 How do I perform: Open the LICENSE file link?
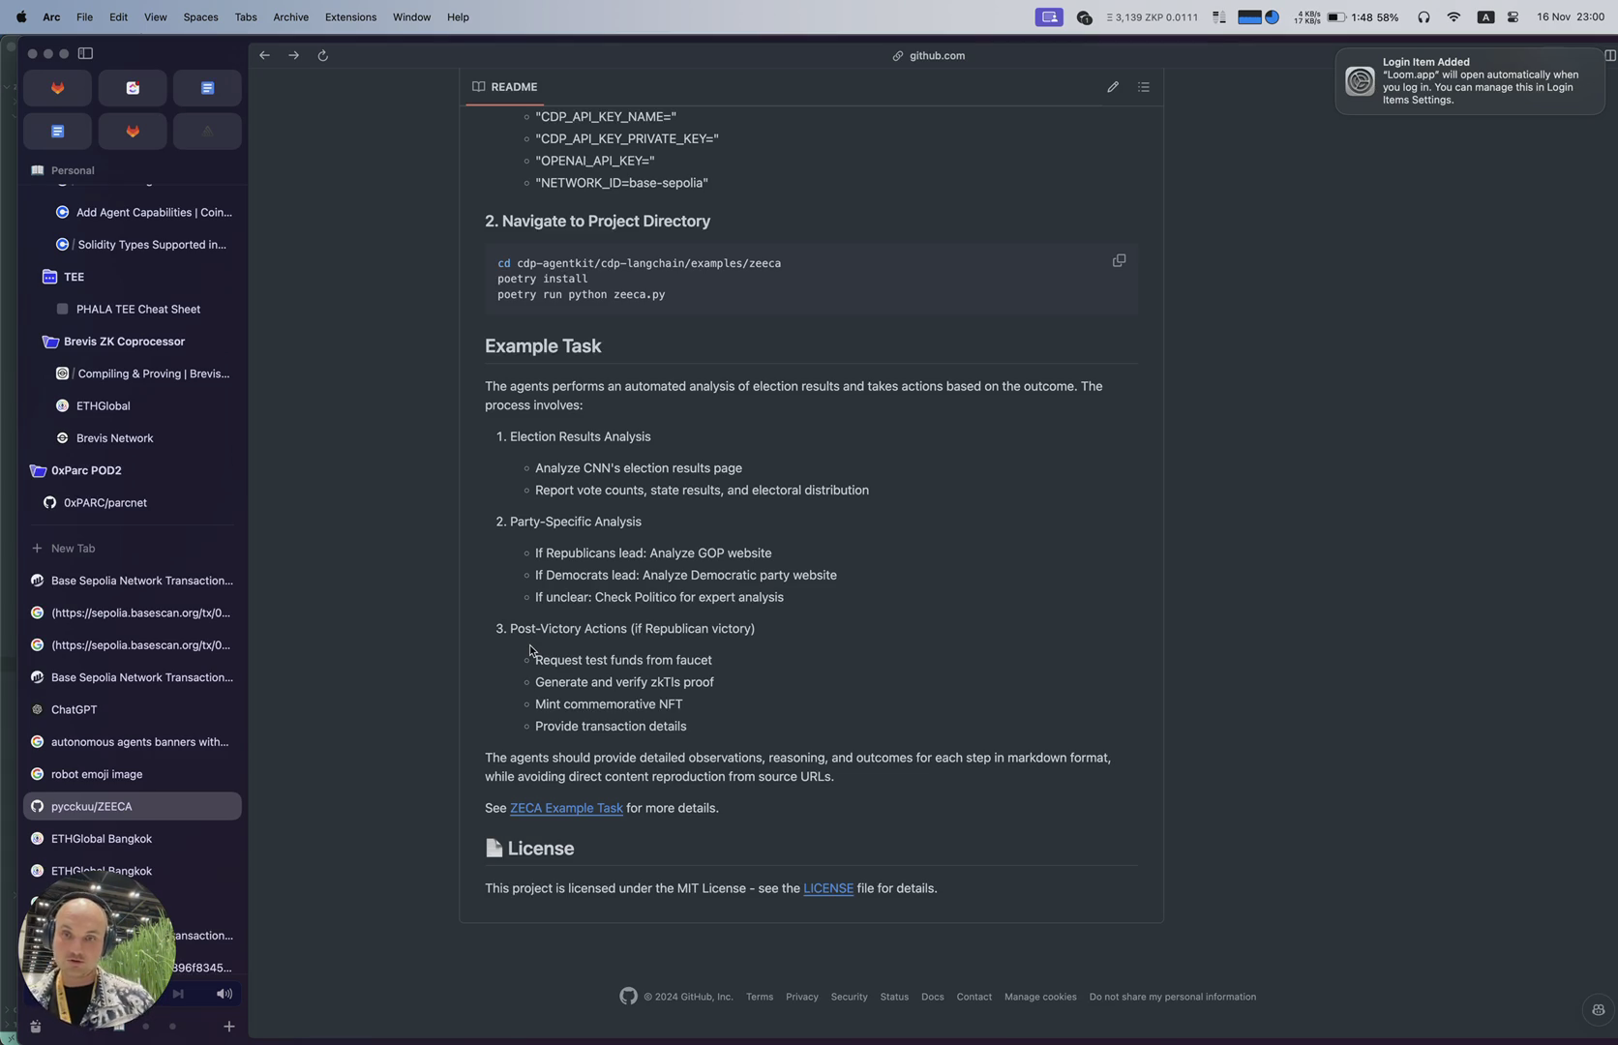click(828, 888)
